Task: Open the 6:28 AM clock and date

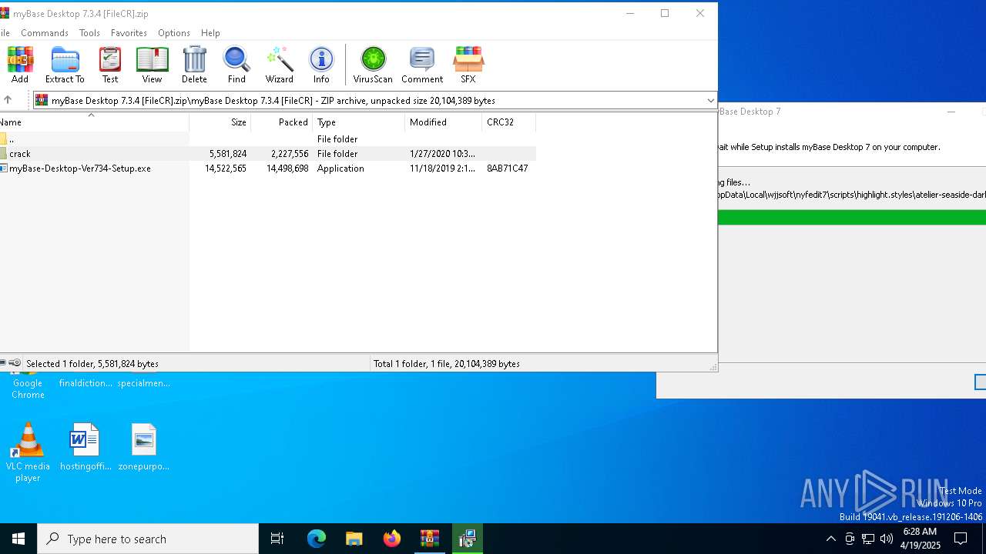Action: (919, 539)
